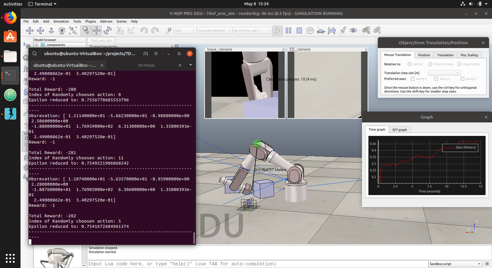This screenshot has height=268, width=492.
Task: Select the Own frame radio button
Action: click(459, 64)
